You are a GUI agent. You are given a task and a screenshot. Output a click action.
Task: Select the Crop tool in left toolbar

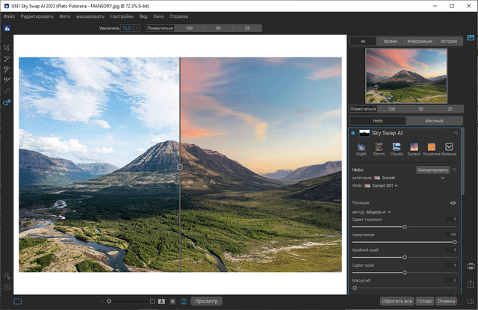[7, 46]
